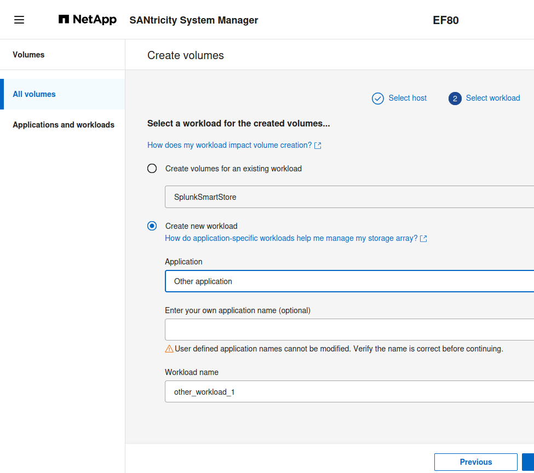
Task: Open the Application dropdown showing Other application
Action: coord(349,281)
